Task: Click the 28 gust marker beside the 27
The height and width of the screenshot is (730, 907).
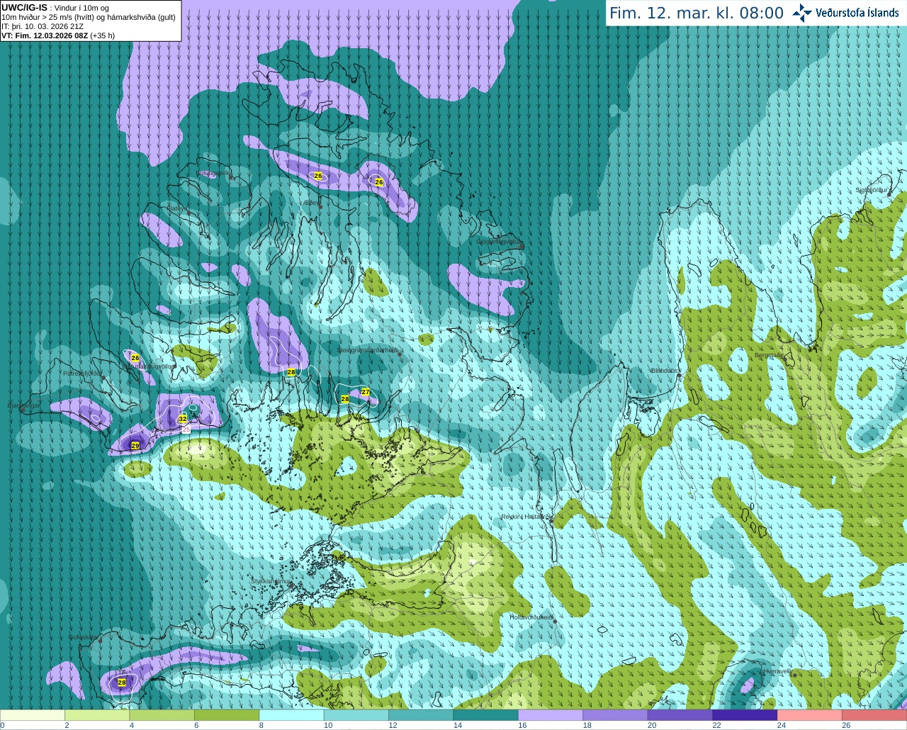Action: coord(345,399)
